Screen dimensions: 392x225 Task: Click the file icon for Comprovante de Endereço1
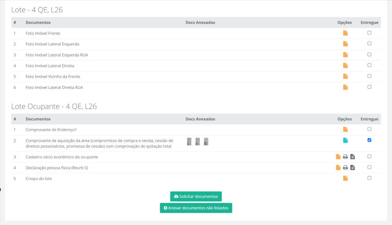click(345, 130)
